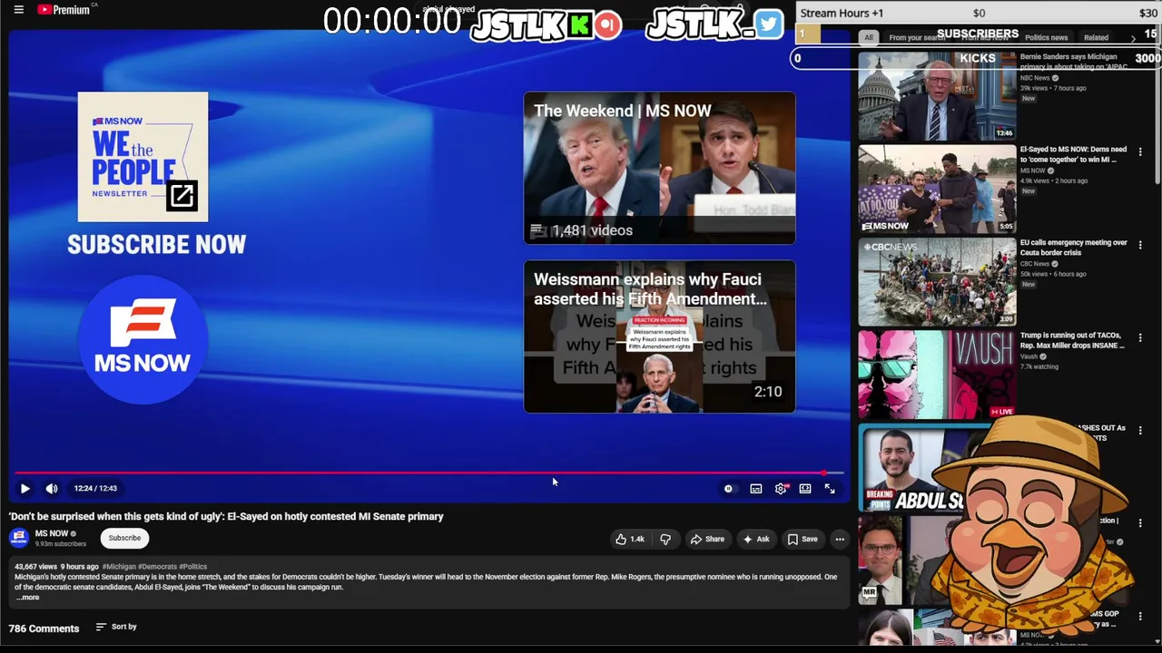Open options menu for EU emergency meeting video
Viewport: 1162px width, 653px height.
click(x=1140, y=245)
